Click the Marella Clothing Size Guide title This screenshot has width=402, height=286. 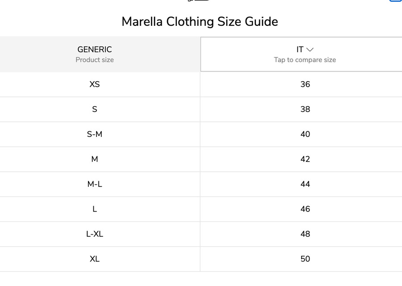pyautogui.click(x=200, y=21)
